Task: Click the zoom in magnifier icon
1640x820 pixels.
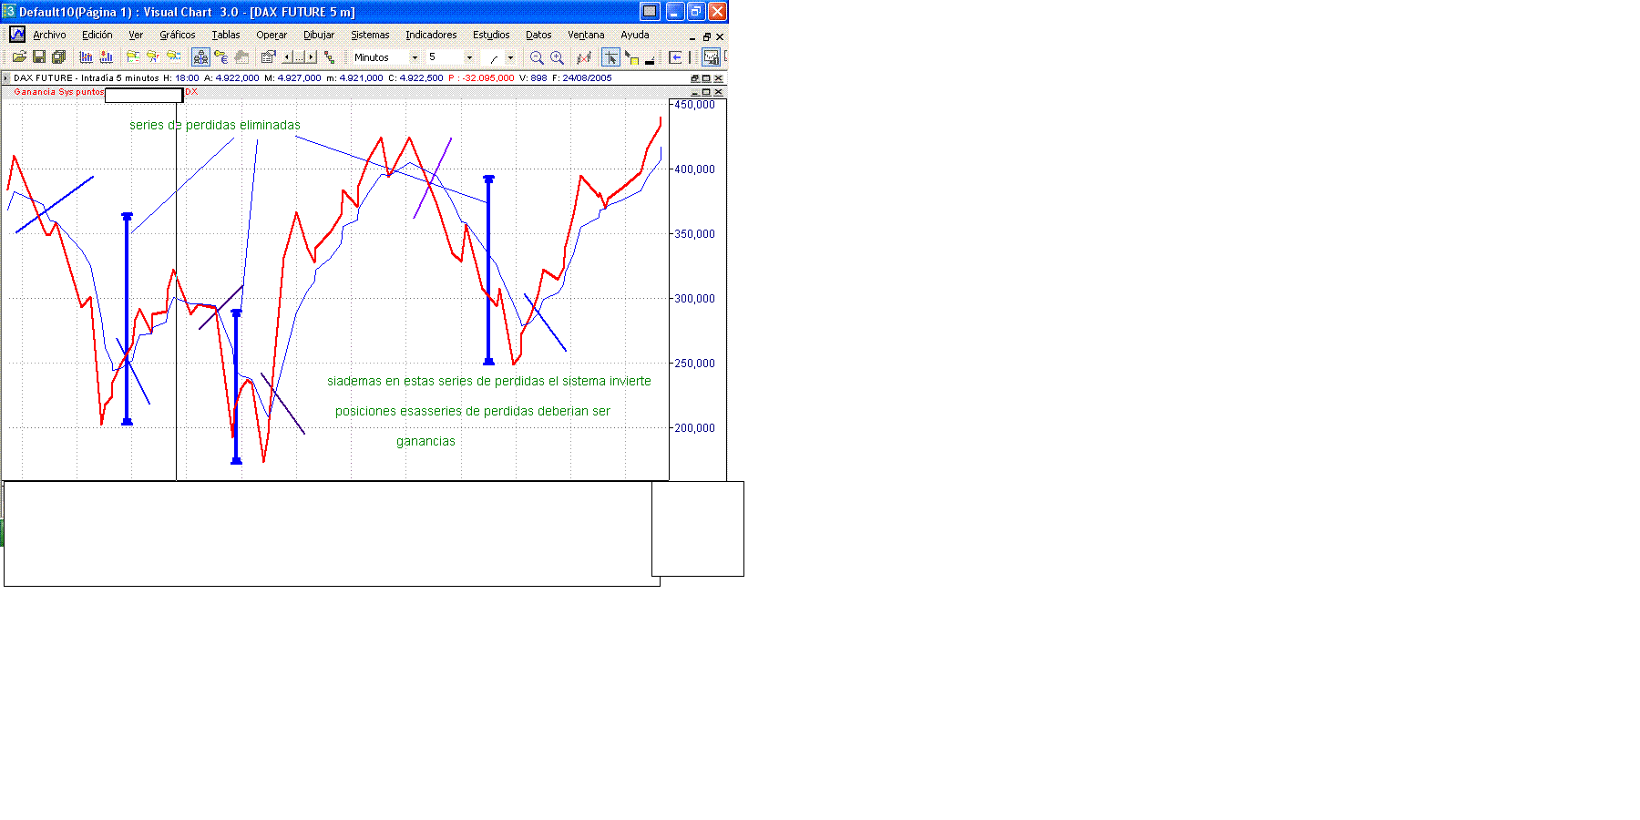Action: 557,57
